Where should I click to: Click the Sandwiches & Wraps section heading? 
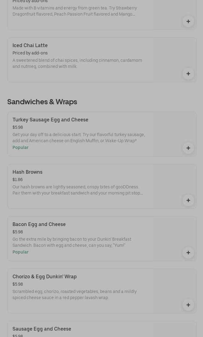pyautogui.click(x=42, y=102)
